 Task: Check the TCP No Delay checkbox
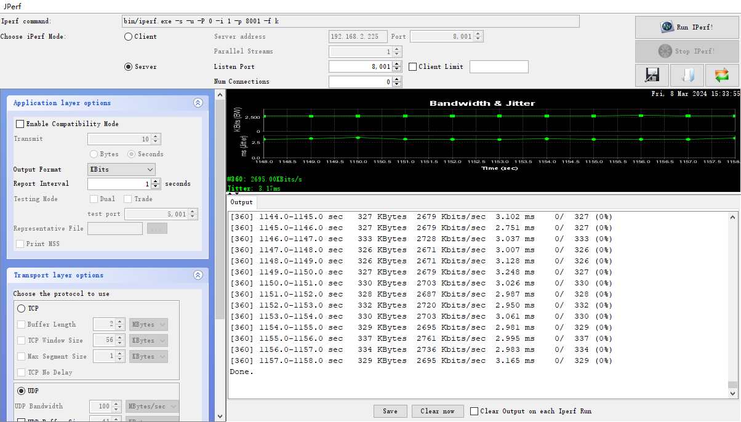point(22,372)
